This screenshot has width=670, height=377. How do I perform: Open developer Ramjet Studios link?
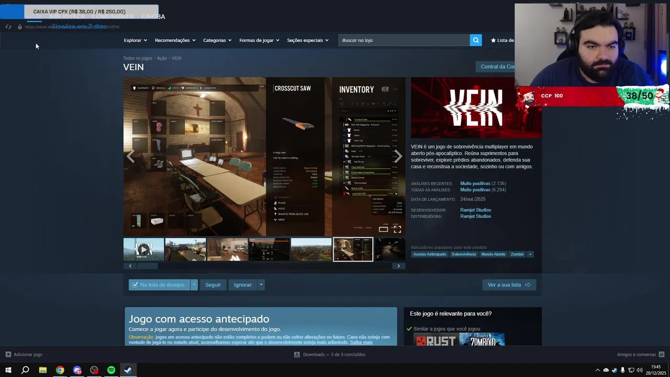coord(476,210)
